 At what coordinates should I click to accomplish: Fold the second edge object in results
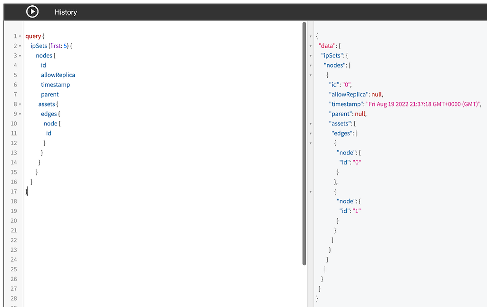coord(311,192)
